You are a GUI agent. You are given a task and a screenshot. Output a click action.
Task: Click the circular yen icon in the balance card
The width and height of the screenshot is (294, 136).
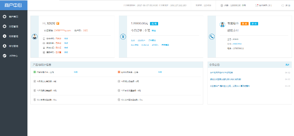[123, 37]
